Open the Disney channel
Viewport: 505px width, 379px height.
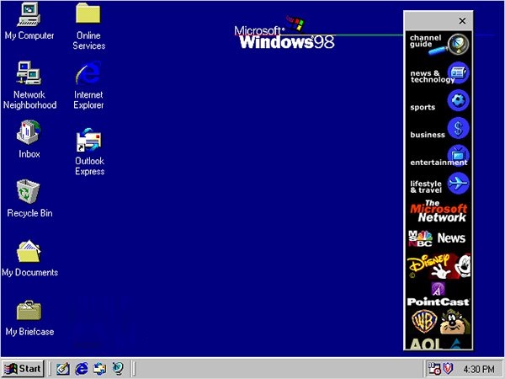click(439, 266)
